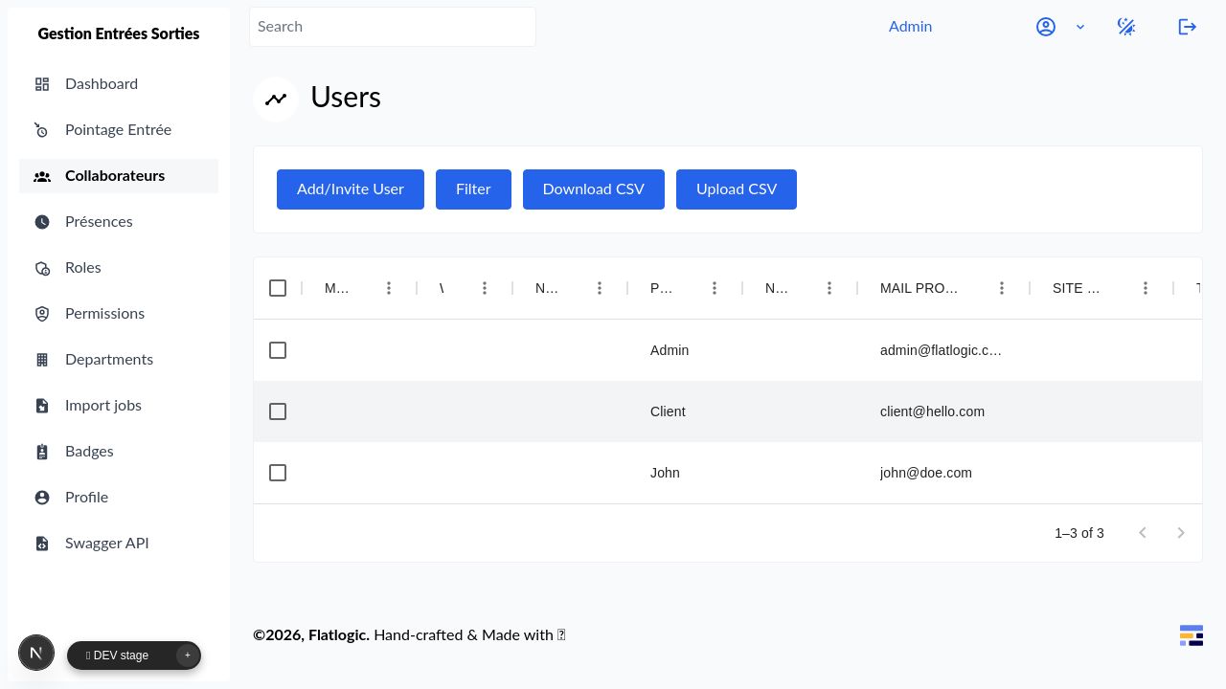
Task: Open the SITE column options menu
Action: click(x=1146, y=288)
